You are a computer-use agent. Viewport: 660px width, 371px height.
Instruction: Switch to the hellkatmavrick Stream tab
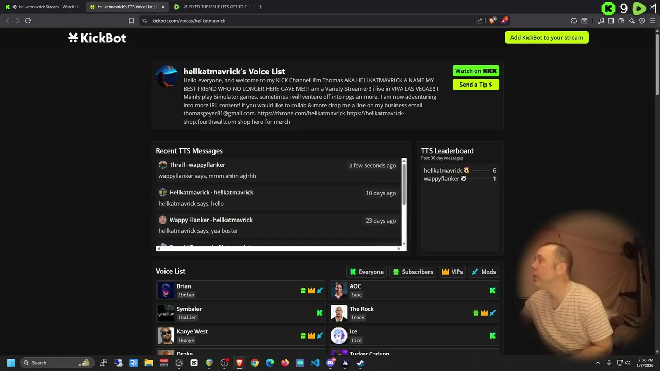tap(42, 7)
